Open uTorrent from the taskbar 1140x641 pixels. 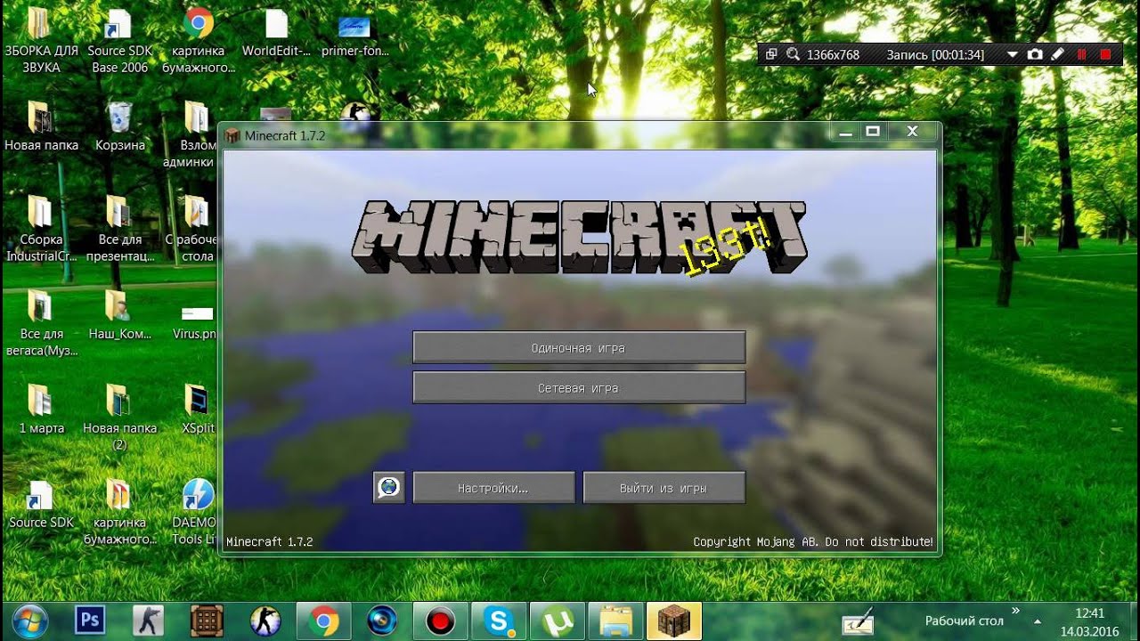coord(558,621)
